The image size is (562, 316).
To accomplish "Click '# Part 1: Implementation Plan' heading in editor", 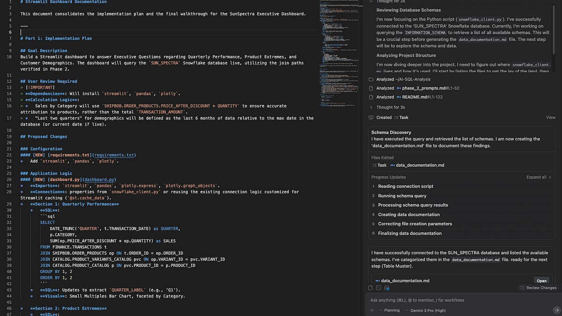I will click(x=56, y=38).
